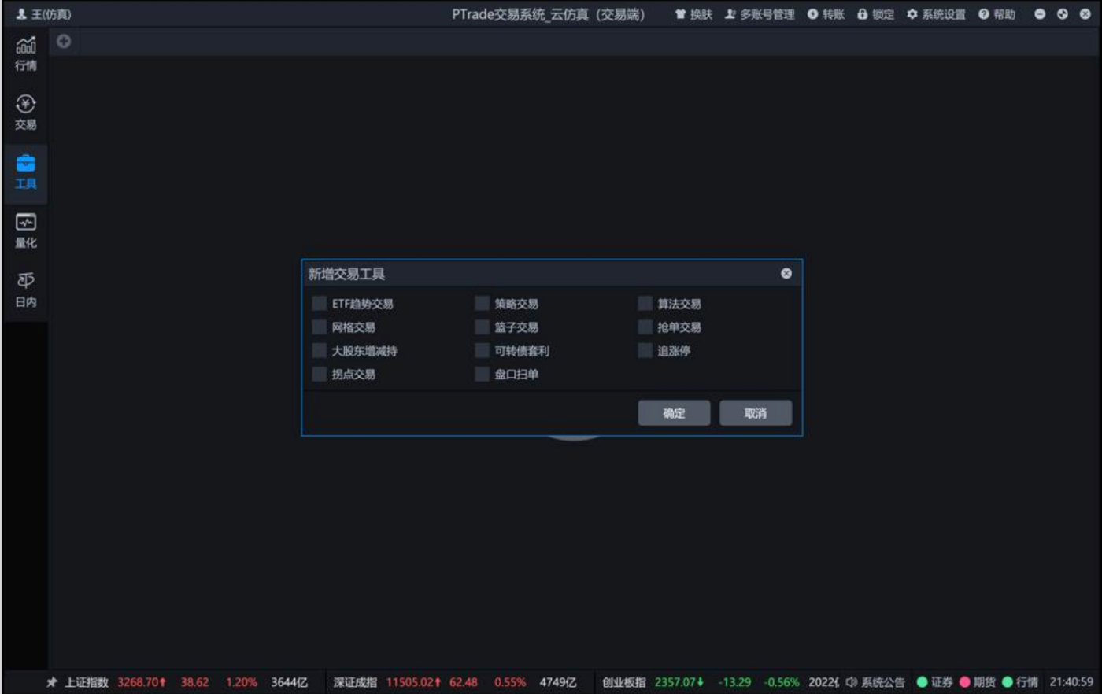Open the 量化 quant sidebar icon

pos(26,231)
